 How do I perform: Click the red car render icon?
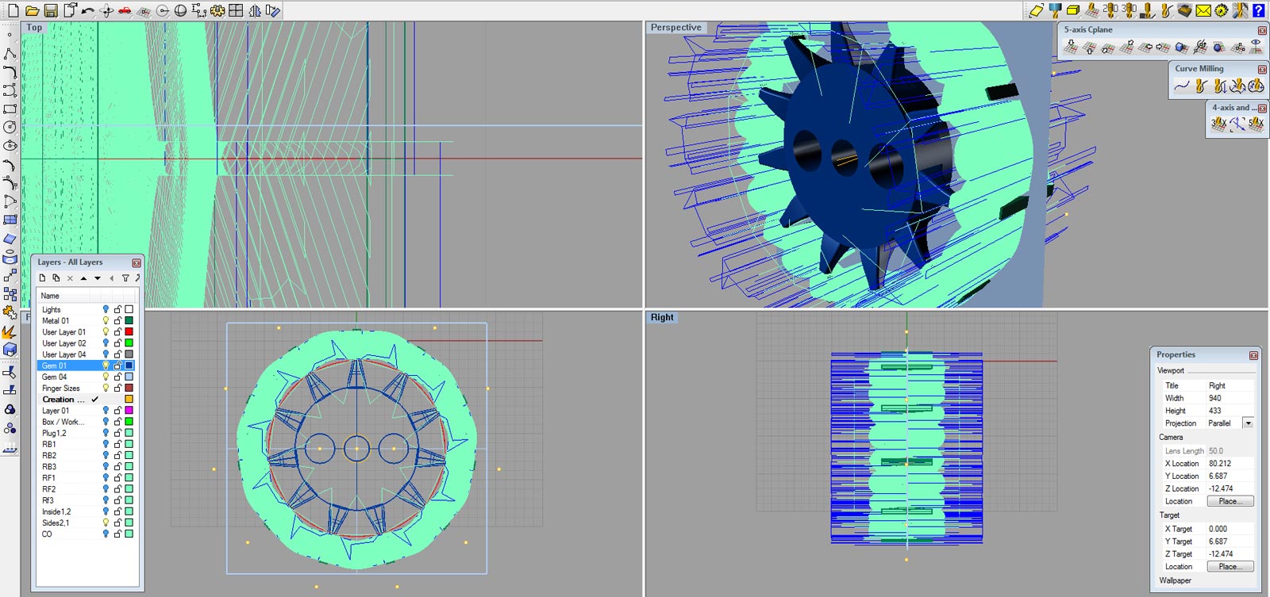125,10
